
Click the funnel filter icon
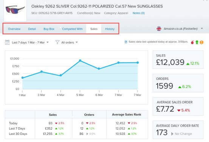click(x=57, y=42)
